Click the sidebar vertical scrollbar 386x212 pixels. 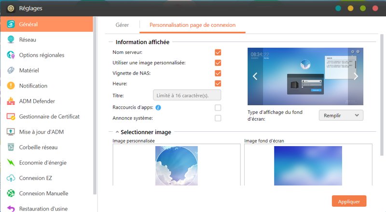[95, 105]
